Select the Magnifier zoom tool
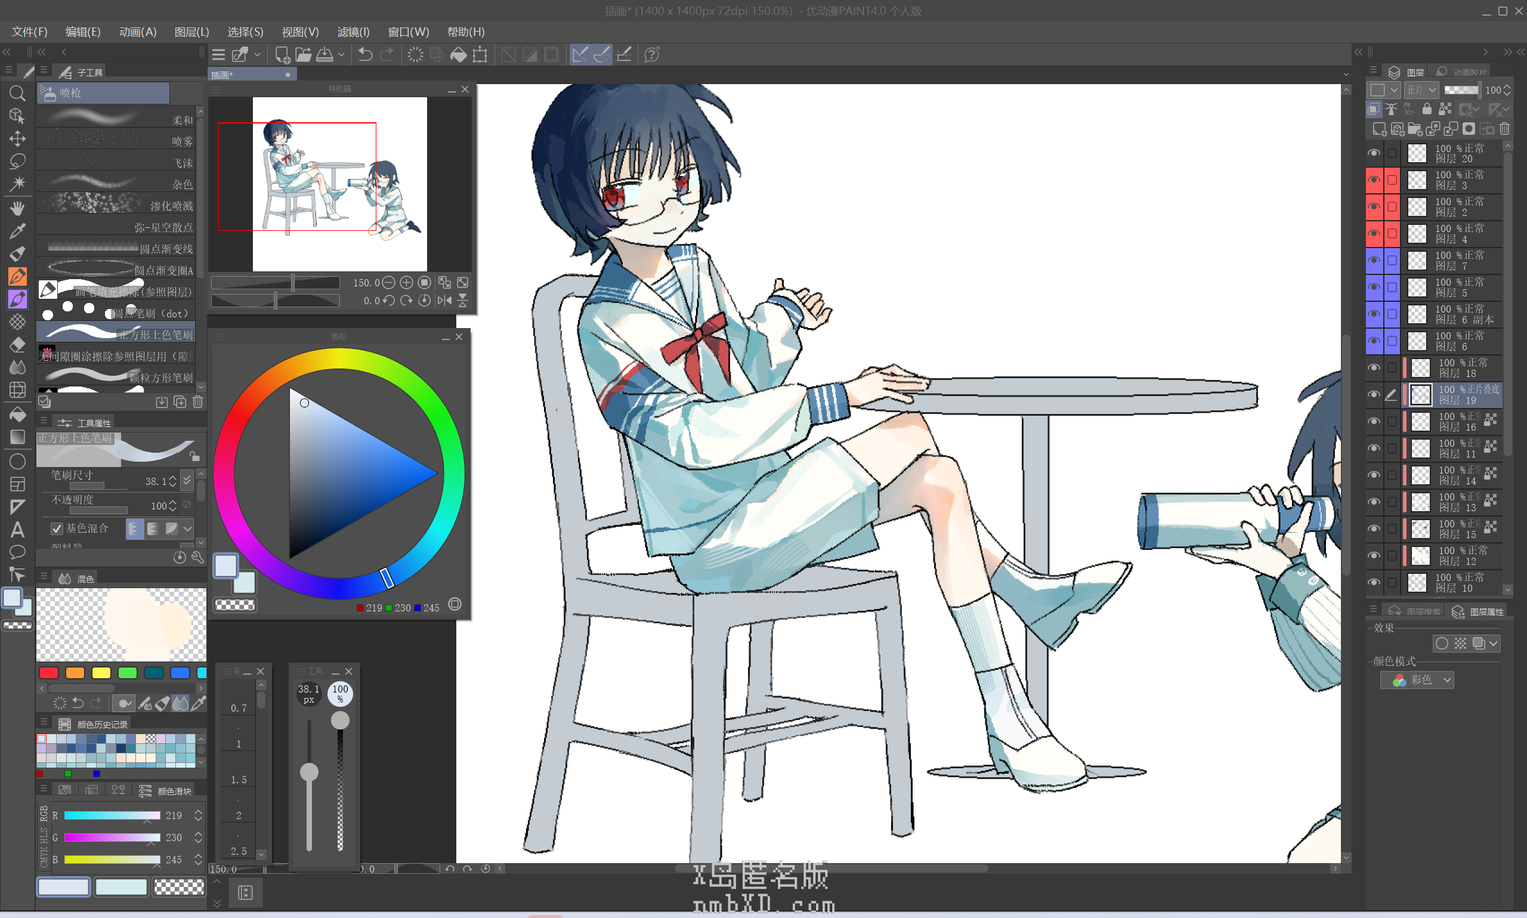 [x=17, y=94]
